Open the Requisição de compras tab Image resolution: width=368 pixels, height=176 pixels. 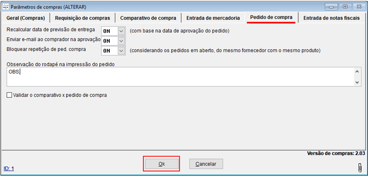coord(83,18)
